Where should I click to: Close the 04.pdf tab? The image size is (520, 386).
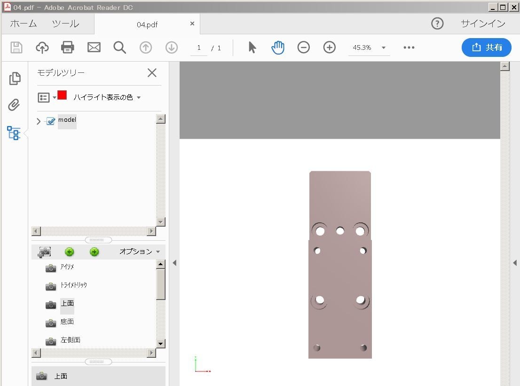pyautogui.click(x=192, y=24)
